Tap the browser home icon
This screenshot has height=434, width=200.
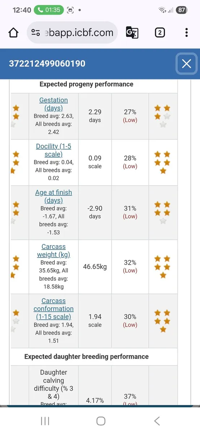[13, 33]
